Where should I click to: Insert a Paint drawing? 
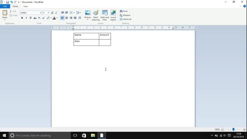click(x=96, y=15)
